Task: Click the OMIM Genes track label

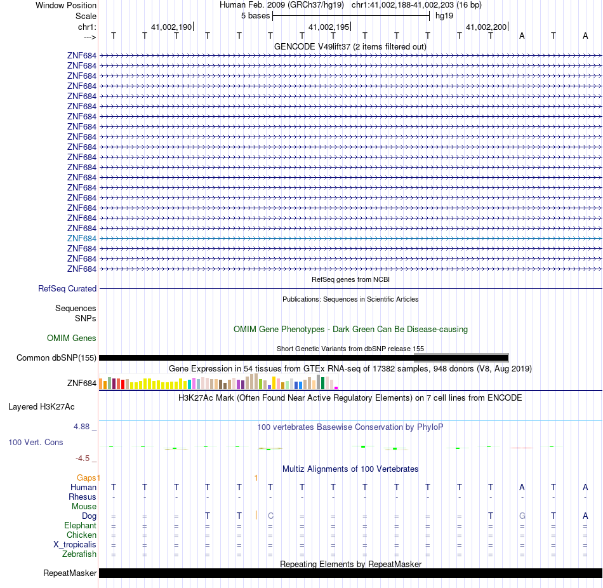Action: pyautogui.click(x=72, y=338)
